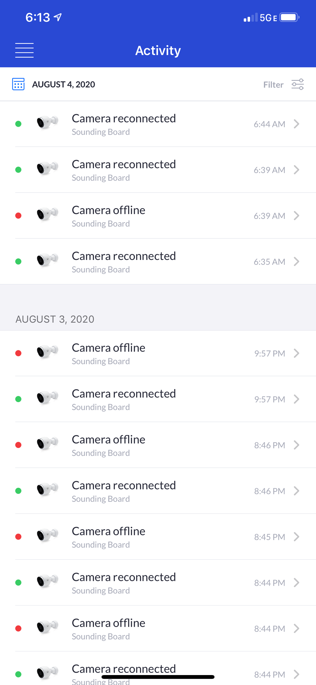The width and height of the screenshot is (316, 685).
Task: Tap camera thumbnail of 8:45 PM offline event
Action: tap(47, 535)
